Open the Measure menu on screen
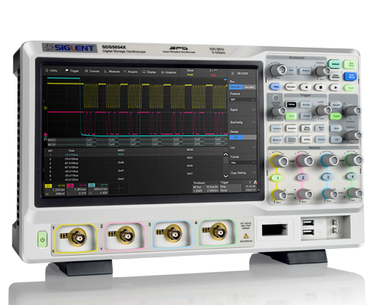Viewport: 374px width, 305px height. coord(112,72)
